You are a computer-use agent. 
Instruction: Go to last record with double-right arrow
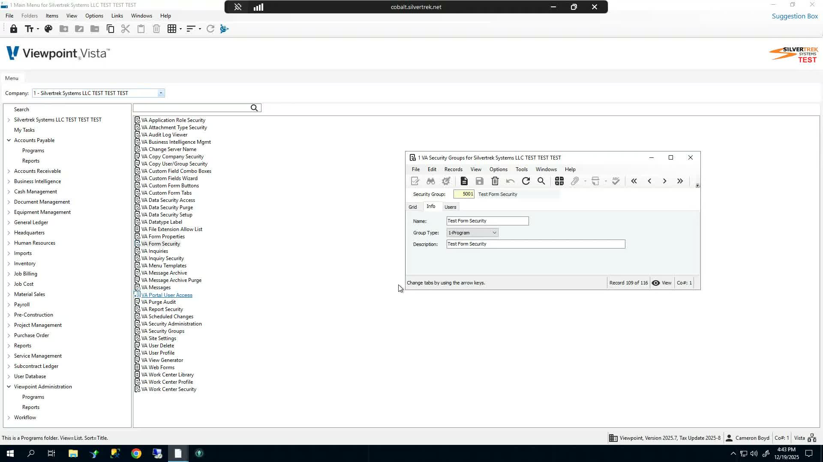coord(680,181)
